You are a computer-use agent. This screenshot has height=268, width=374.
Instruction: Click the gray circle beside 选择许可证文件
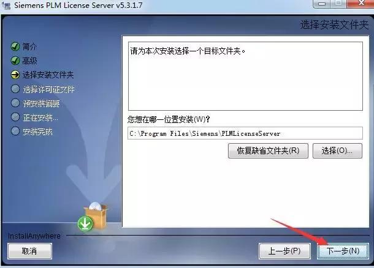(15, 89)
